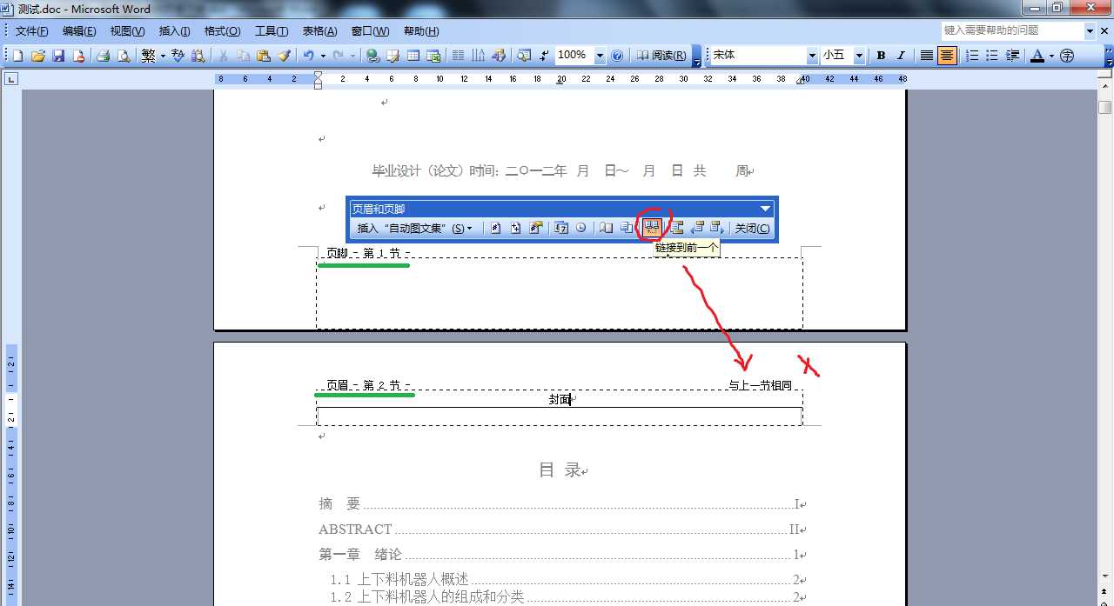1114x606 pixels.
Task: Open Tables and Borders toolbar
Action: click(x=393, y=56)
